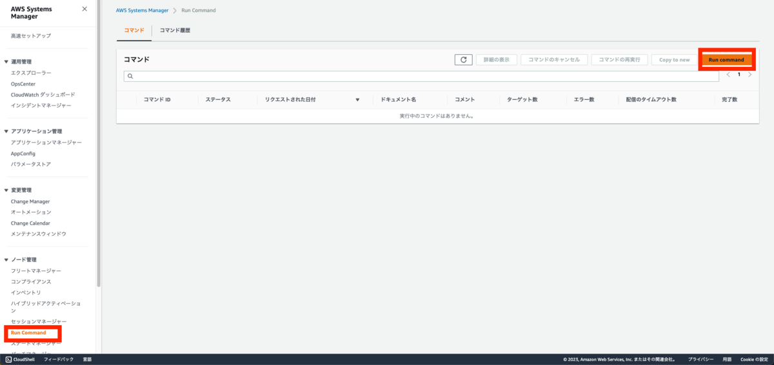
Task: Select Run Command in the sidebar
Action: 28,333
